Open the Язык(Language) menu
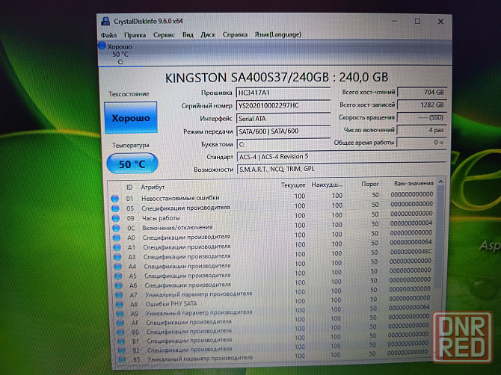The width and height of the screenshot is (501, 375). click(277, 34)
